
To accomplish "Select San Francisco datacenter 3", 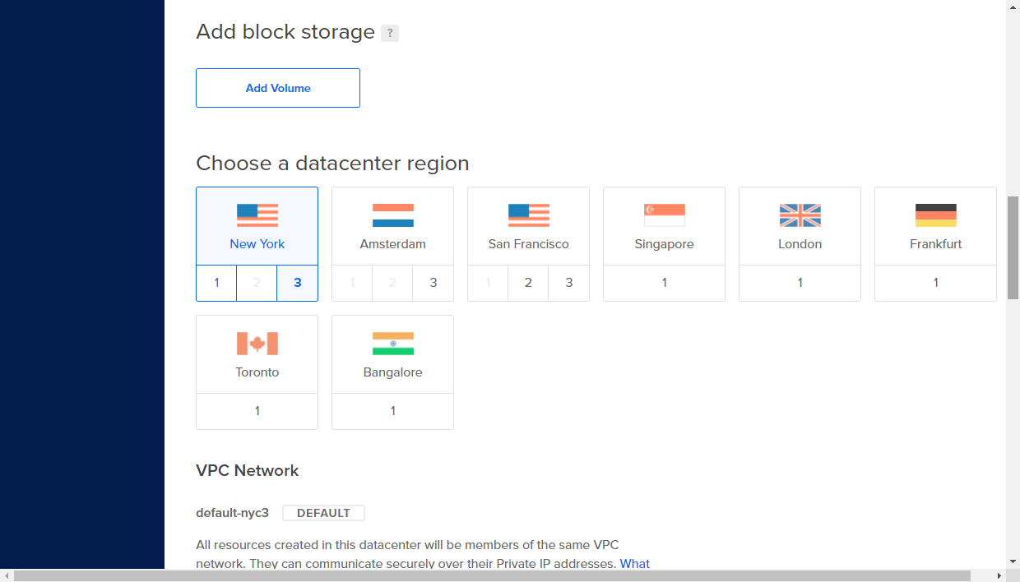I will 569,283.
